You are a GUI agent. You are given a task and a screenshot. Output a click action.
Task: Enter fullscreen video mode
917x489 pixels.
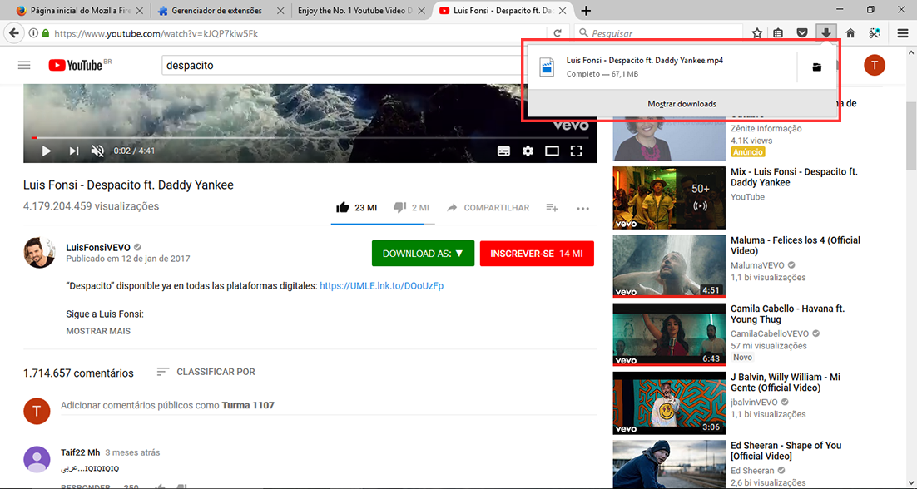pyautogui.click(x=576, y=151)
